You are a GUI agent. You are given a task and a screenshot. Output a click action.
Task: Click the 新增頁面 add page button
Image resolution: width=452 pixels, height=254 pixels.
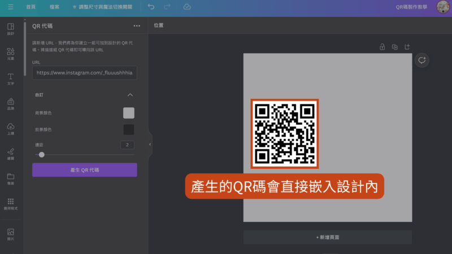click(x=328, y=238)
